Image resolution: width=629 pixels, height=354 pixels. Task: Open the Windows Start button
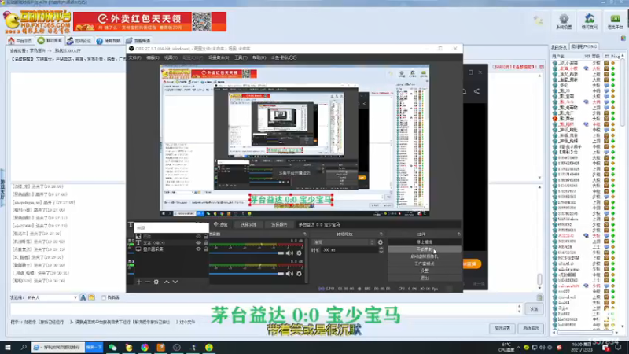[8, 347]
